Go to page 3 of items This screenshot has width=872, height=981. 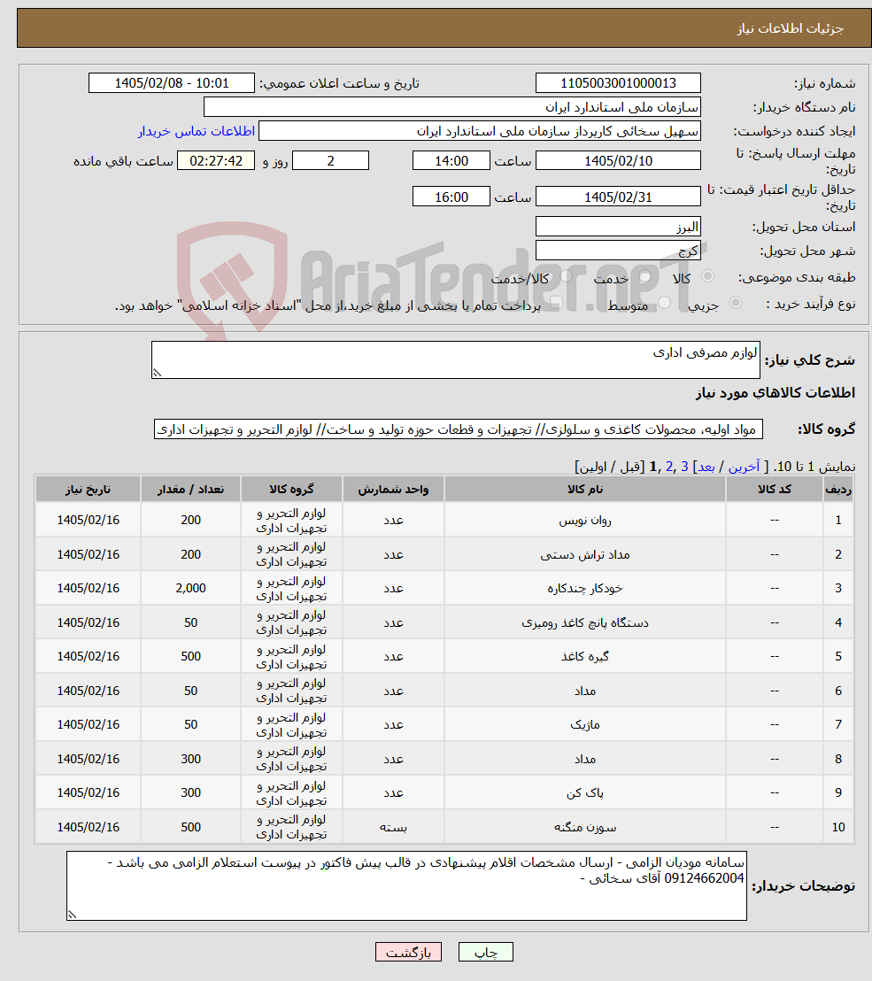click(x=684, y=467)
